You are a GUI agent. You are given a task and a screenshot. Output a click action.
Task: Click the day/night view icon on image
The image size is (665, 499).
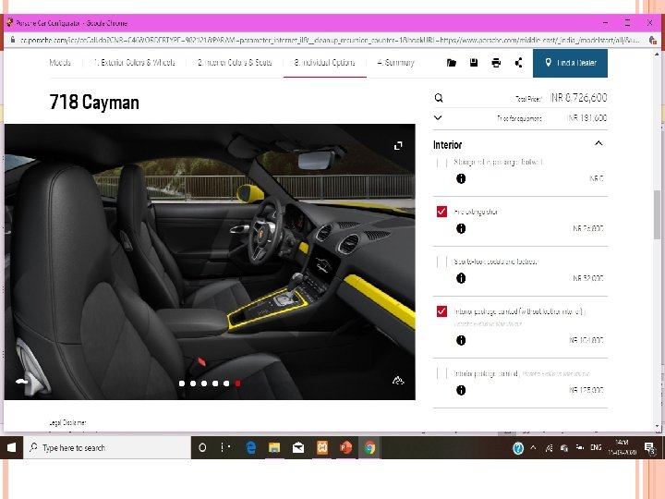398,380
